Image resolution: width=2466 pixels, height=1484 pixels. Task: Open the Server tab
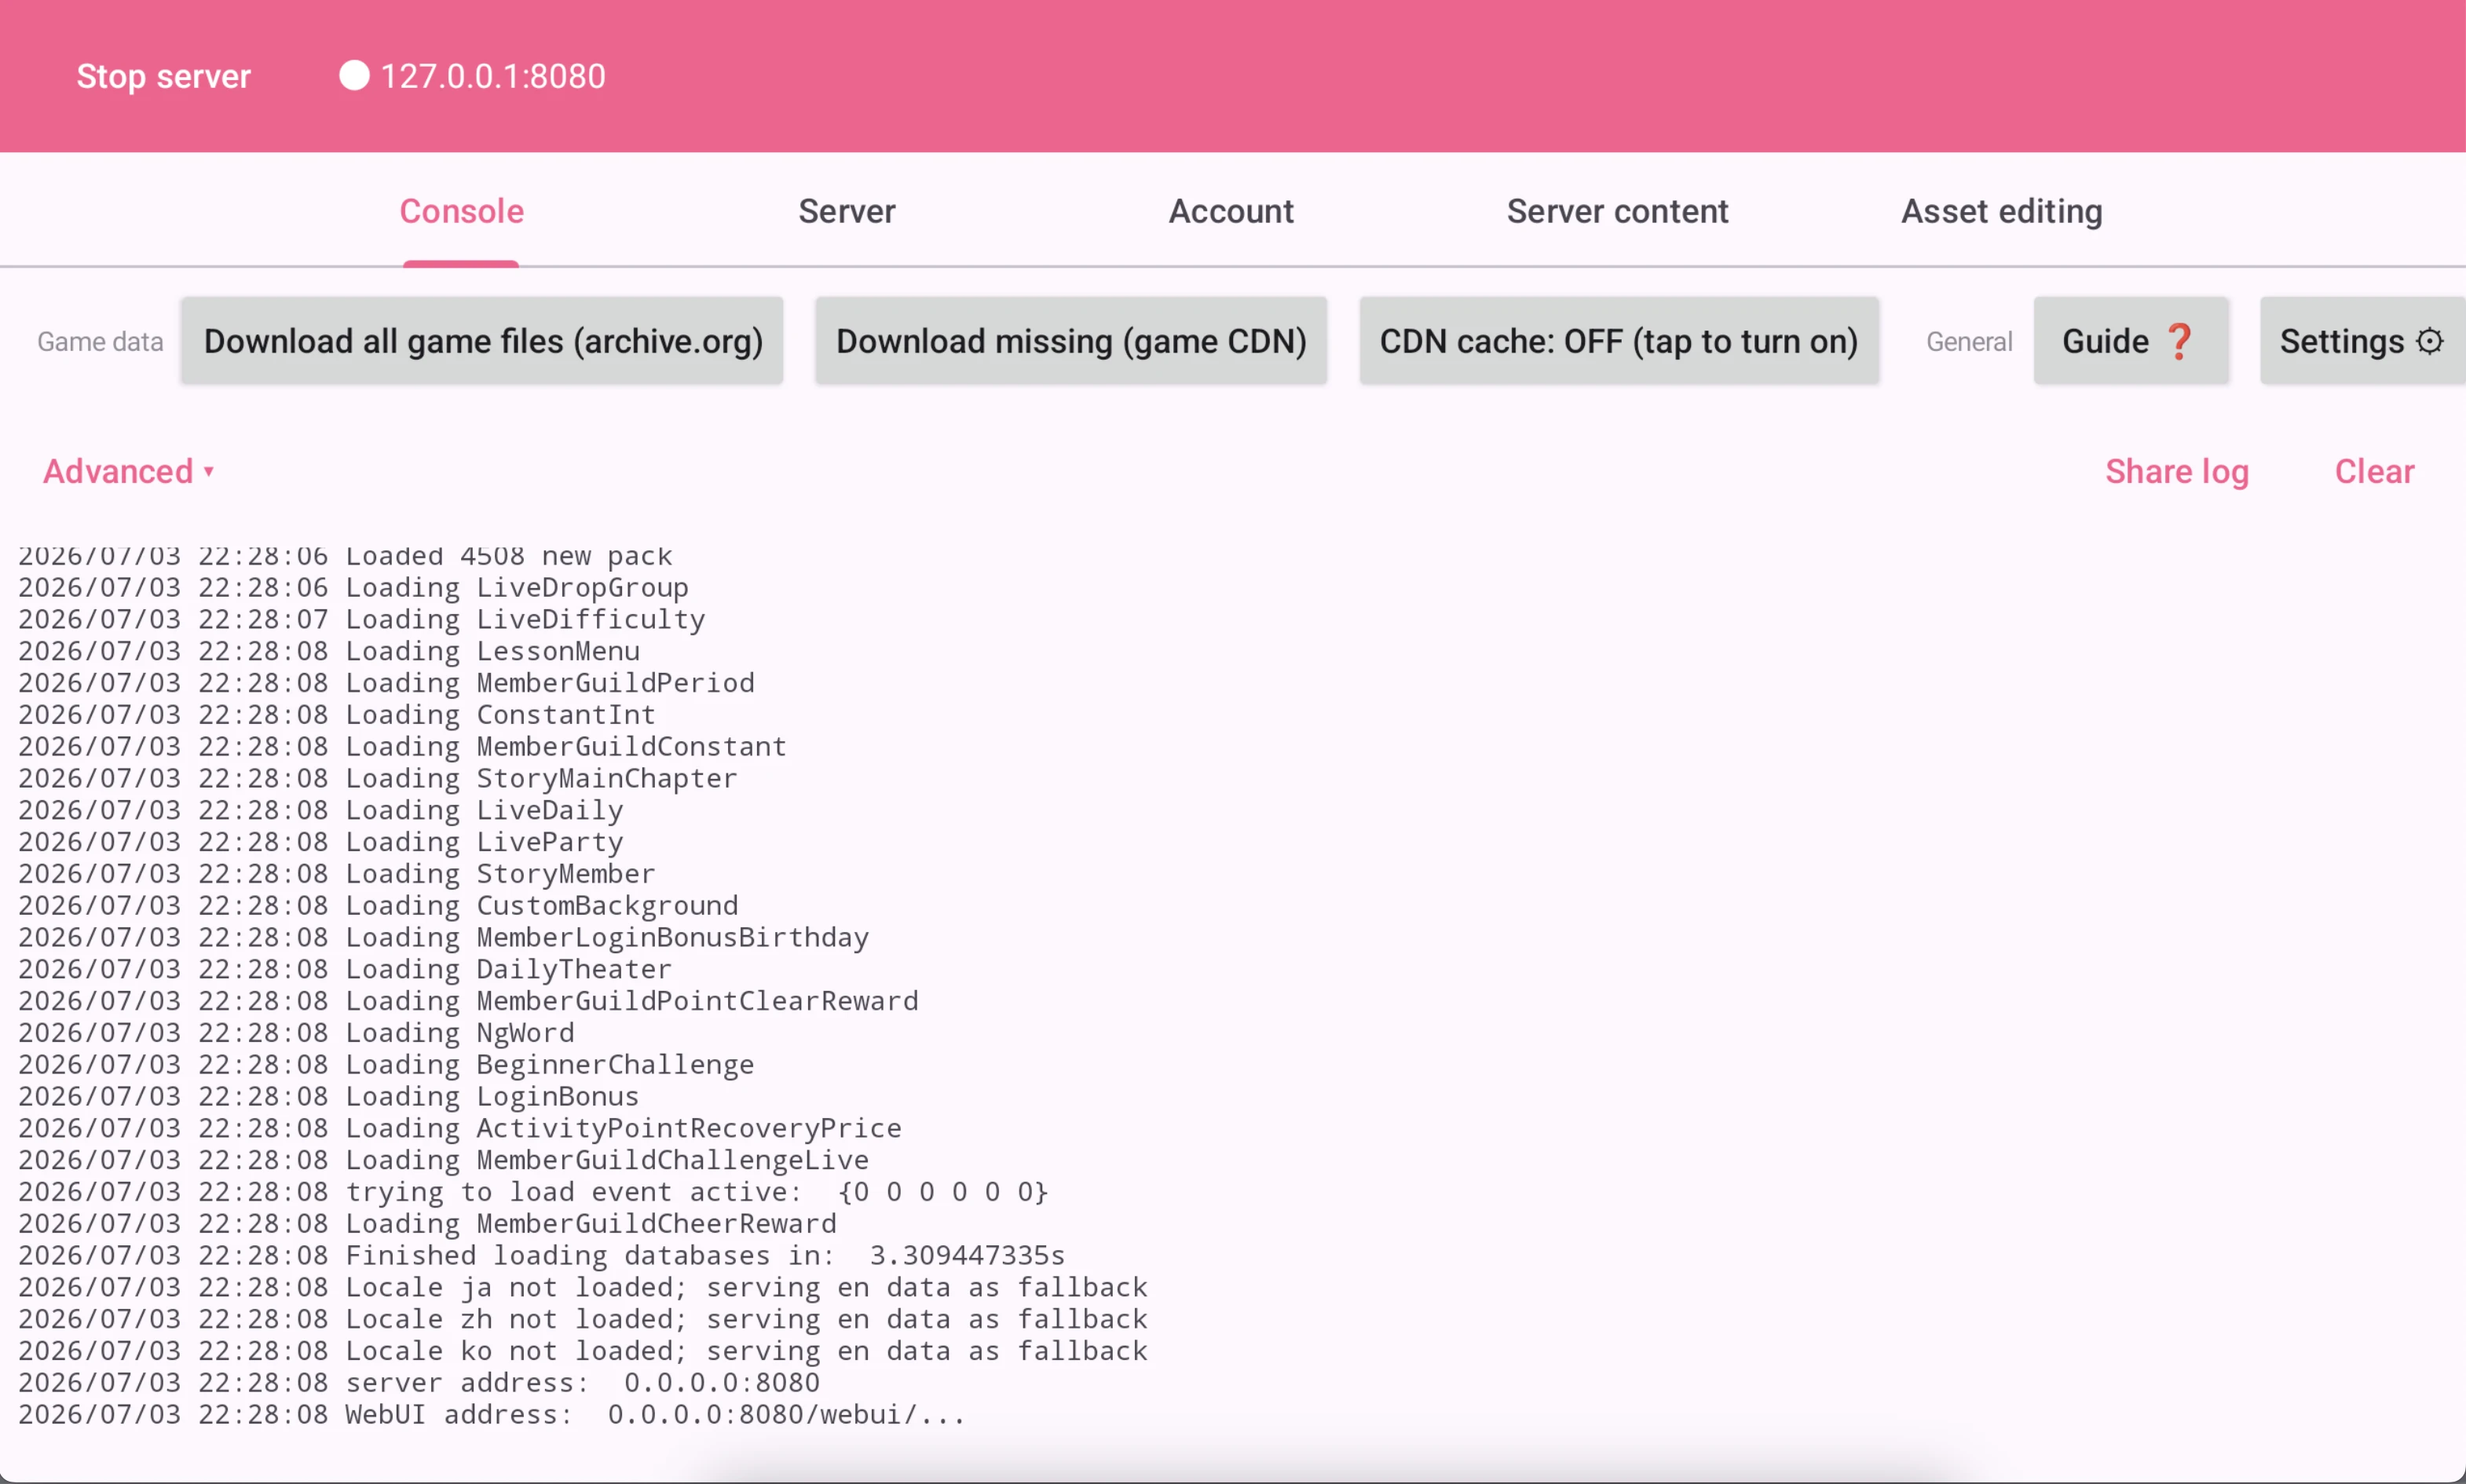pyautogui.click(x=846, y=211)
